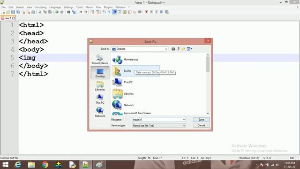Click the Zoom Out toolbar icon
The image size is (300, 169).
tap(86, 12)
